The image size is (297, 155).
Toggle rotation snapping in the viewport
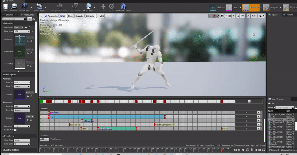point(238,16)
